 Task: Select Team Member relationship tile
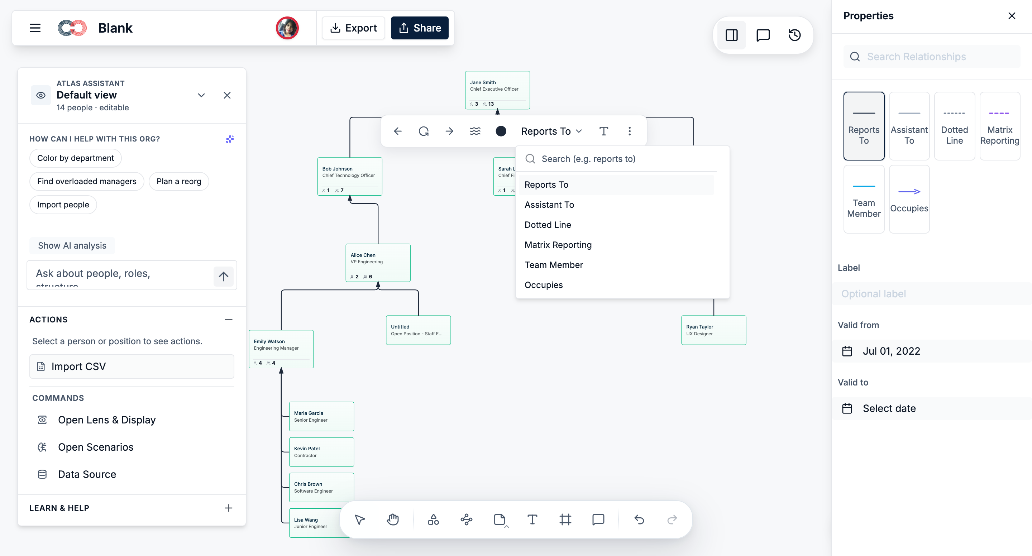tap(864, 199)
